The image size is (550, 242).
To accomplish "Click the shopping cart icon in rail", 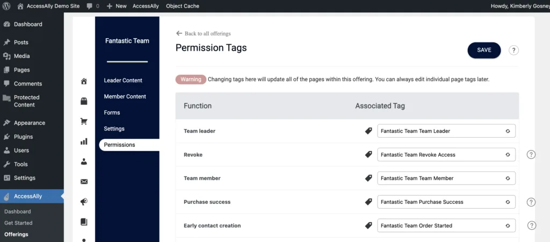I will [84, 122].
